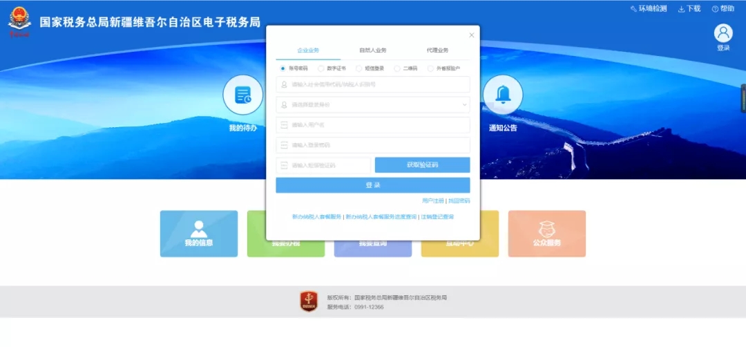746x347 pixels.
Task: Open 用户注册 link
Action: pos(433,200)
